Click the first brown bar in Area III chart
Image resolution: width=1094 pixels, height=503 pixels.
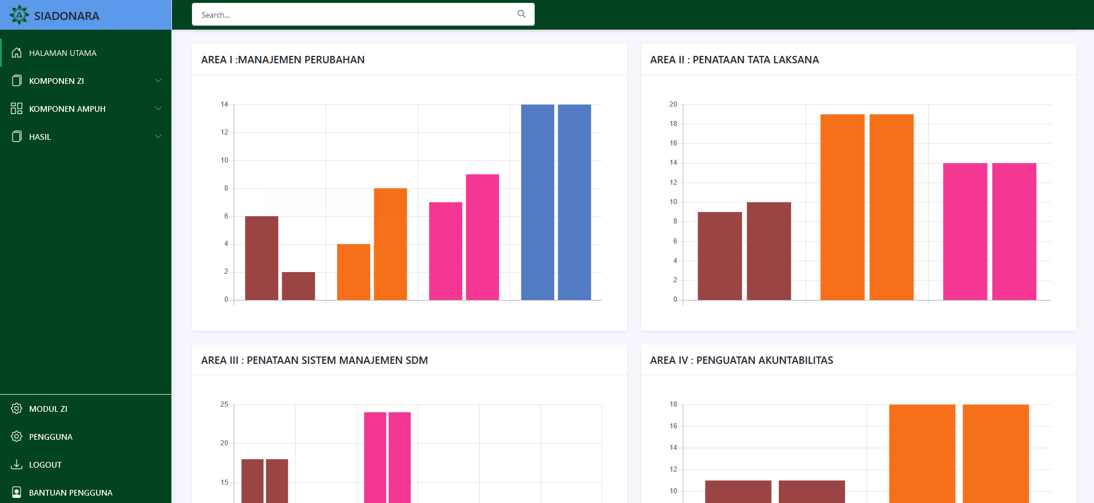click(x=253, y=481)
